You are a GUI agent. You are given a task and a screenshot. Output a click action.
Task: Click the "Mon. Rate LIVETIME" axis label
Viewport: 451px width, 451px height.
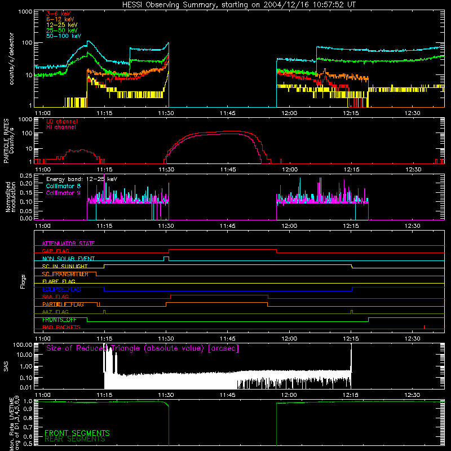click(x=14, y=424)
